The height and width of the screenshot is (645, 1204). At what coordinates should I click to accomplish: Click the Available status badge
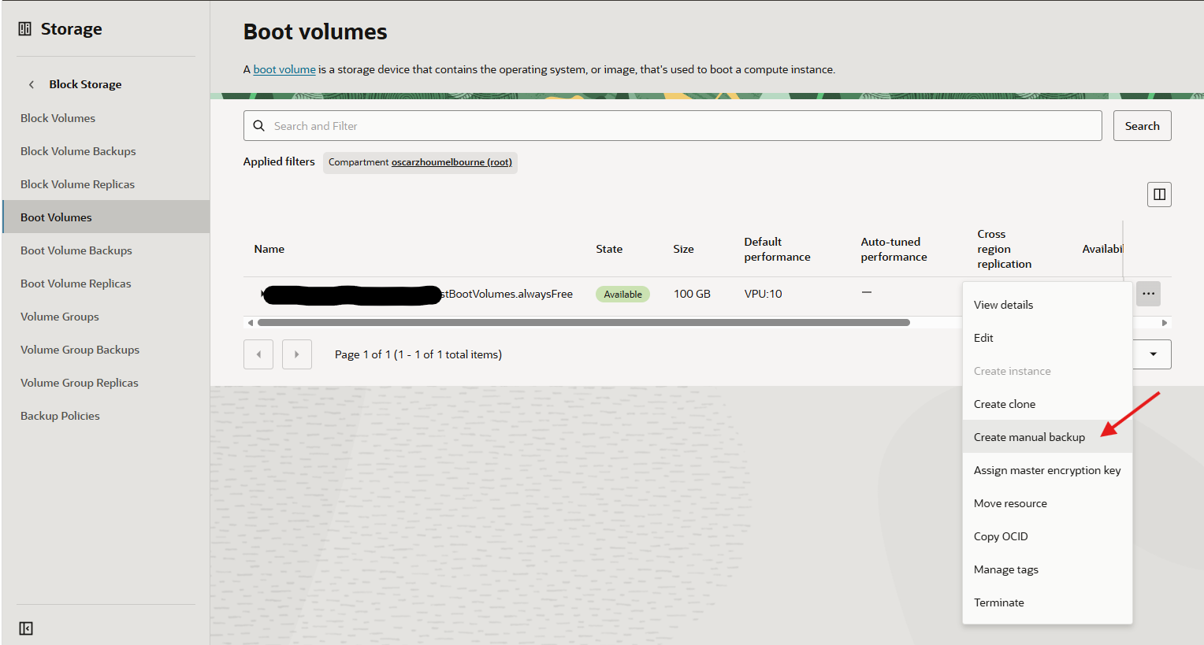coord(622,295)
